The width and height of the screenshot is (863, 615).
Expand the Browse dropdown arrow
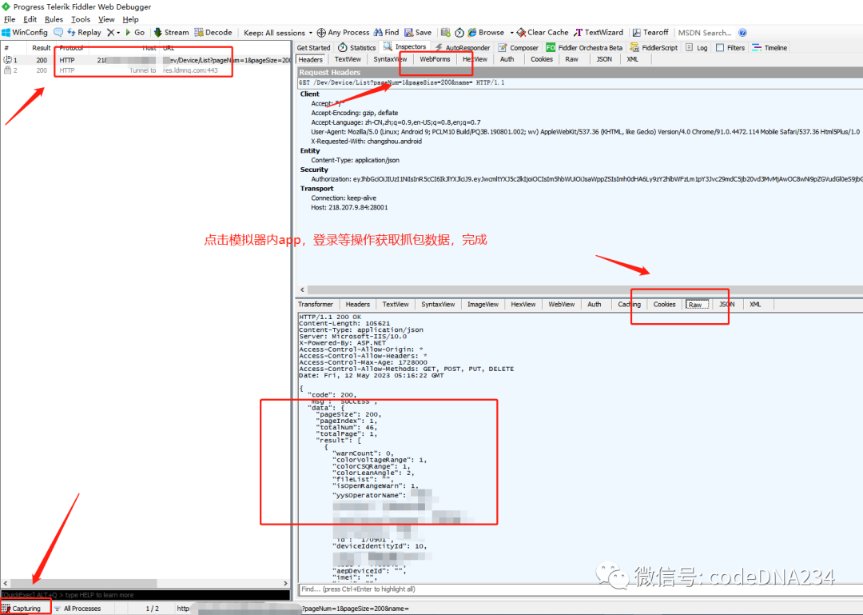(x=511, y=33)
